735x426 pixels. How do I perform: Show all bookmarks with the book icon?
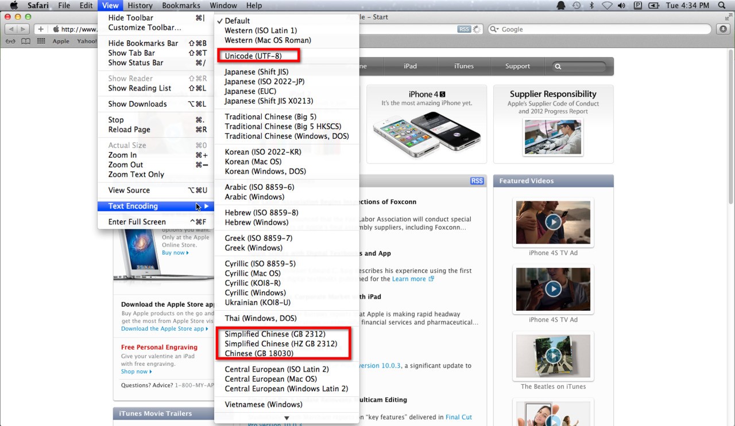click(x=26, y=41)
